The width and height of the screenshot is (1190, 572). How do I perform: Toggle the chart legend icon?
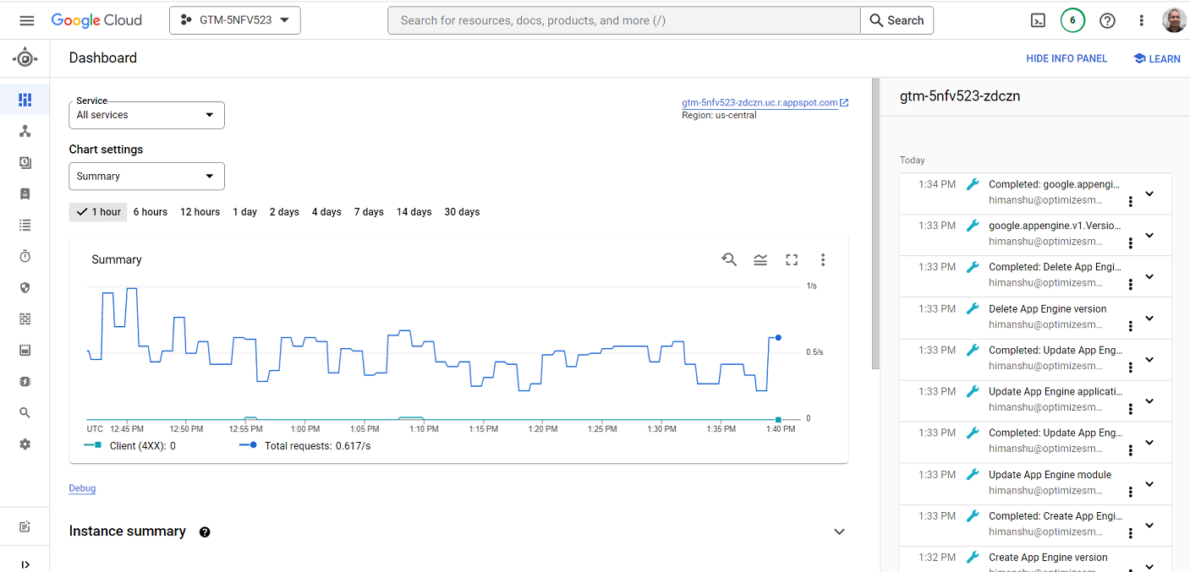pos(760,259)
